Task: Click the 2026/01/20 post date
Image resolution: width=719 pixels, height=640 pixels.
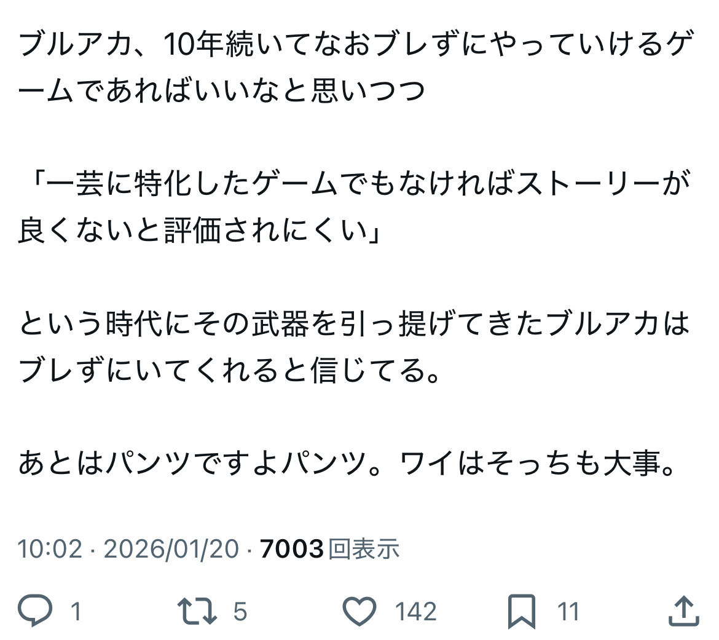Action: click(171, 548)
